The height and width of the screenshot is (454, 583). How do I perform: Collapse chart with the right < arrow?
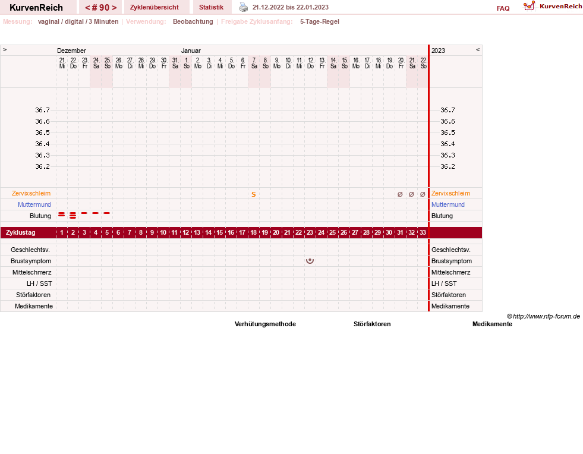478,49
